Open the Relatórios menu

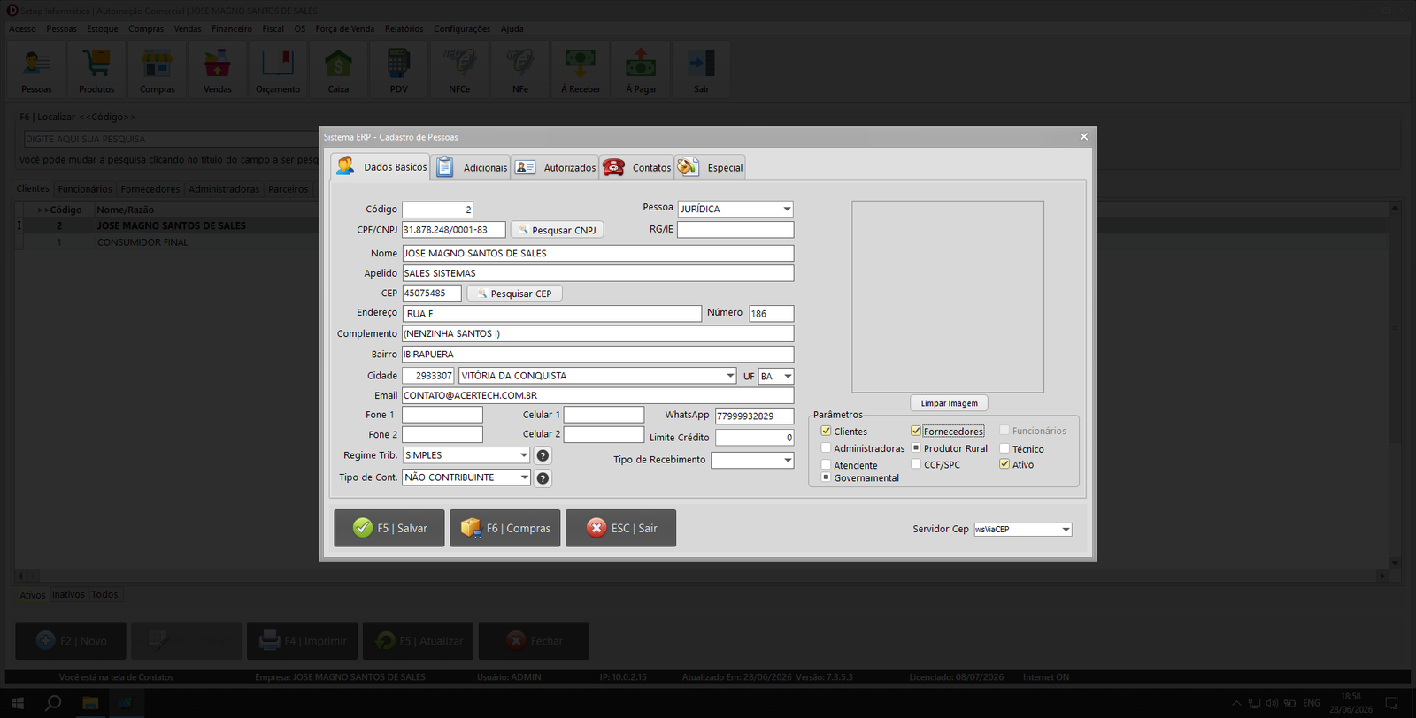pos(404,28)
